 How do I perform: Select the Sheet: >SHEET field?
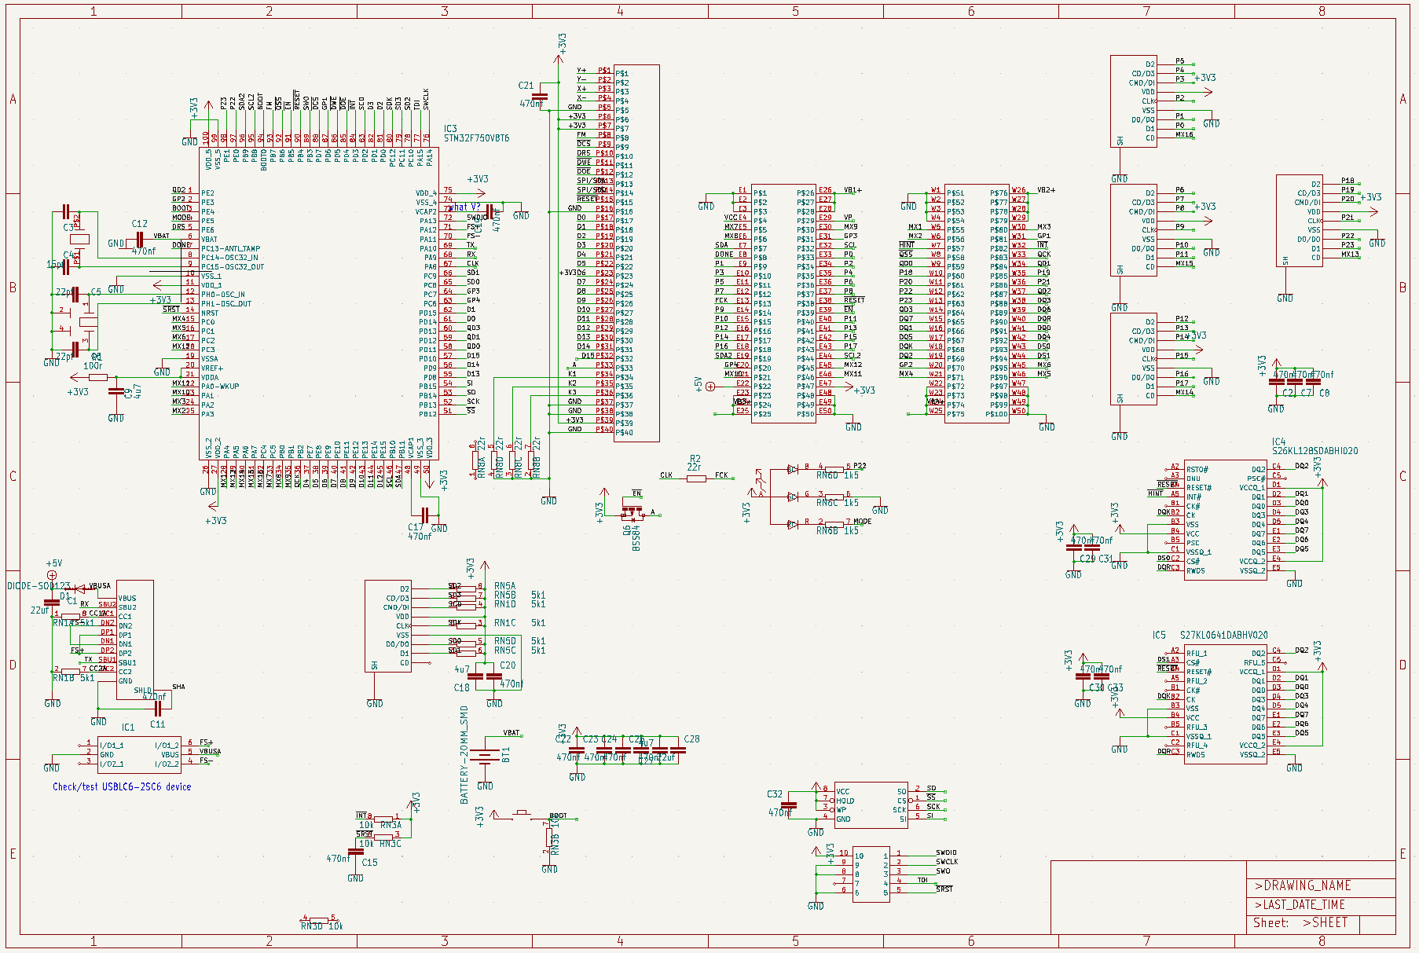(1300, 922)
